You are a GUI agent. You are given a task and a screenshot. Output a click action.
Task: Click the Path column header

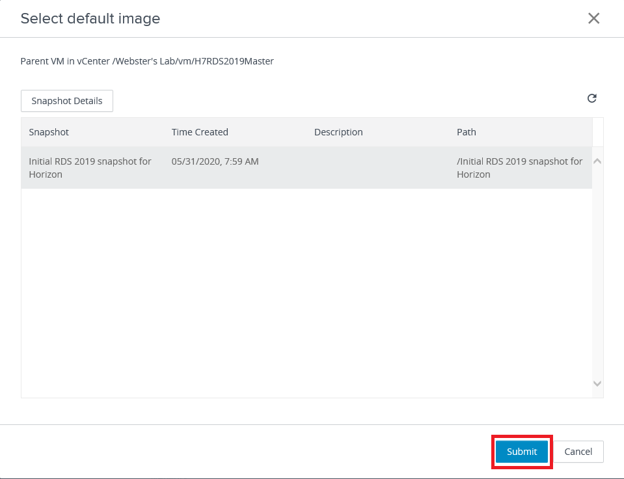click(x=467, y=132)
